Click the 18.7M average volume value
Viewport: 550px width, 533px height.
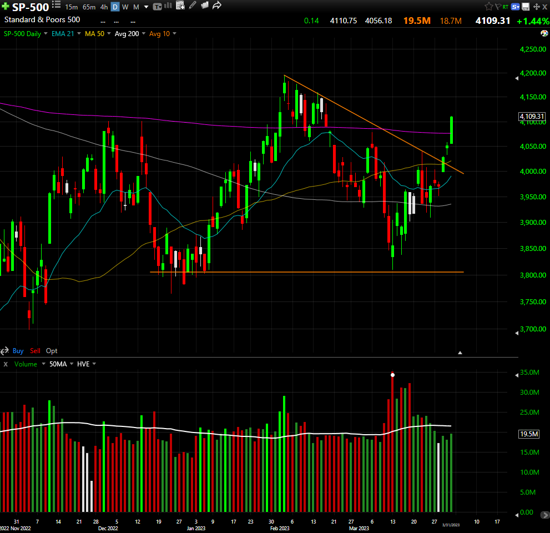(451, 21)
